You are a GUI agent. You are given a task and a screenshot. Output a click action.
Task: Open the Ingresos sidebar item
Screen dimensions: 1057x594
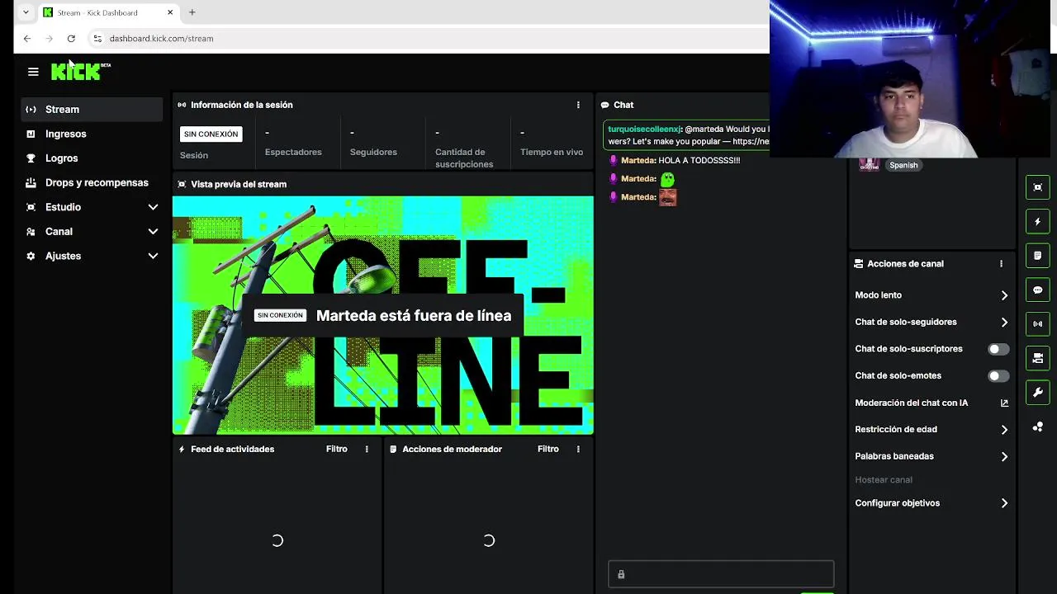92,134
